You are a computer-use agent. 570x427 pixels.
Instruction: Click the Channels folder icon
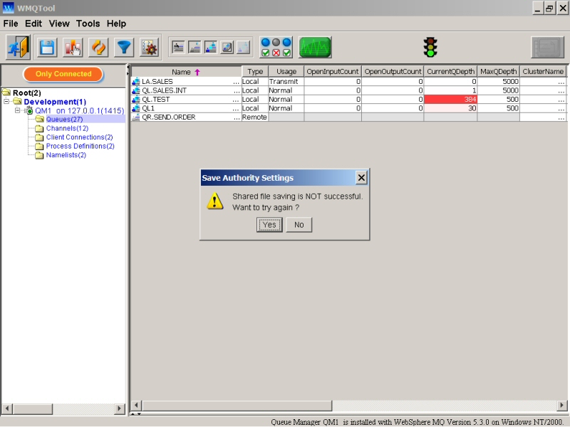pos(39,128)
